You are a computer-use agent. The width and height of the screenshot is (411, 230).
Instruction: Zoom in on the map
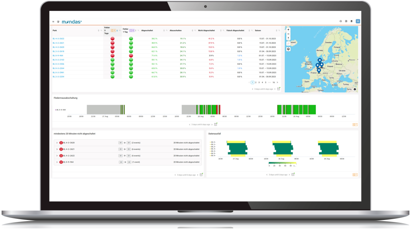(x=288, y=30)
